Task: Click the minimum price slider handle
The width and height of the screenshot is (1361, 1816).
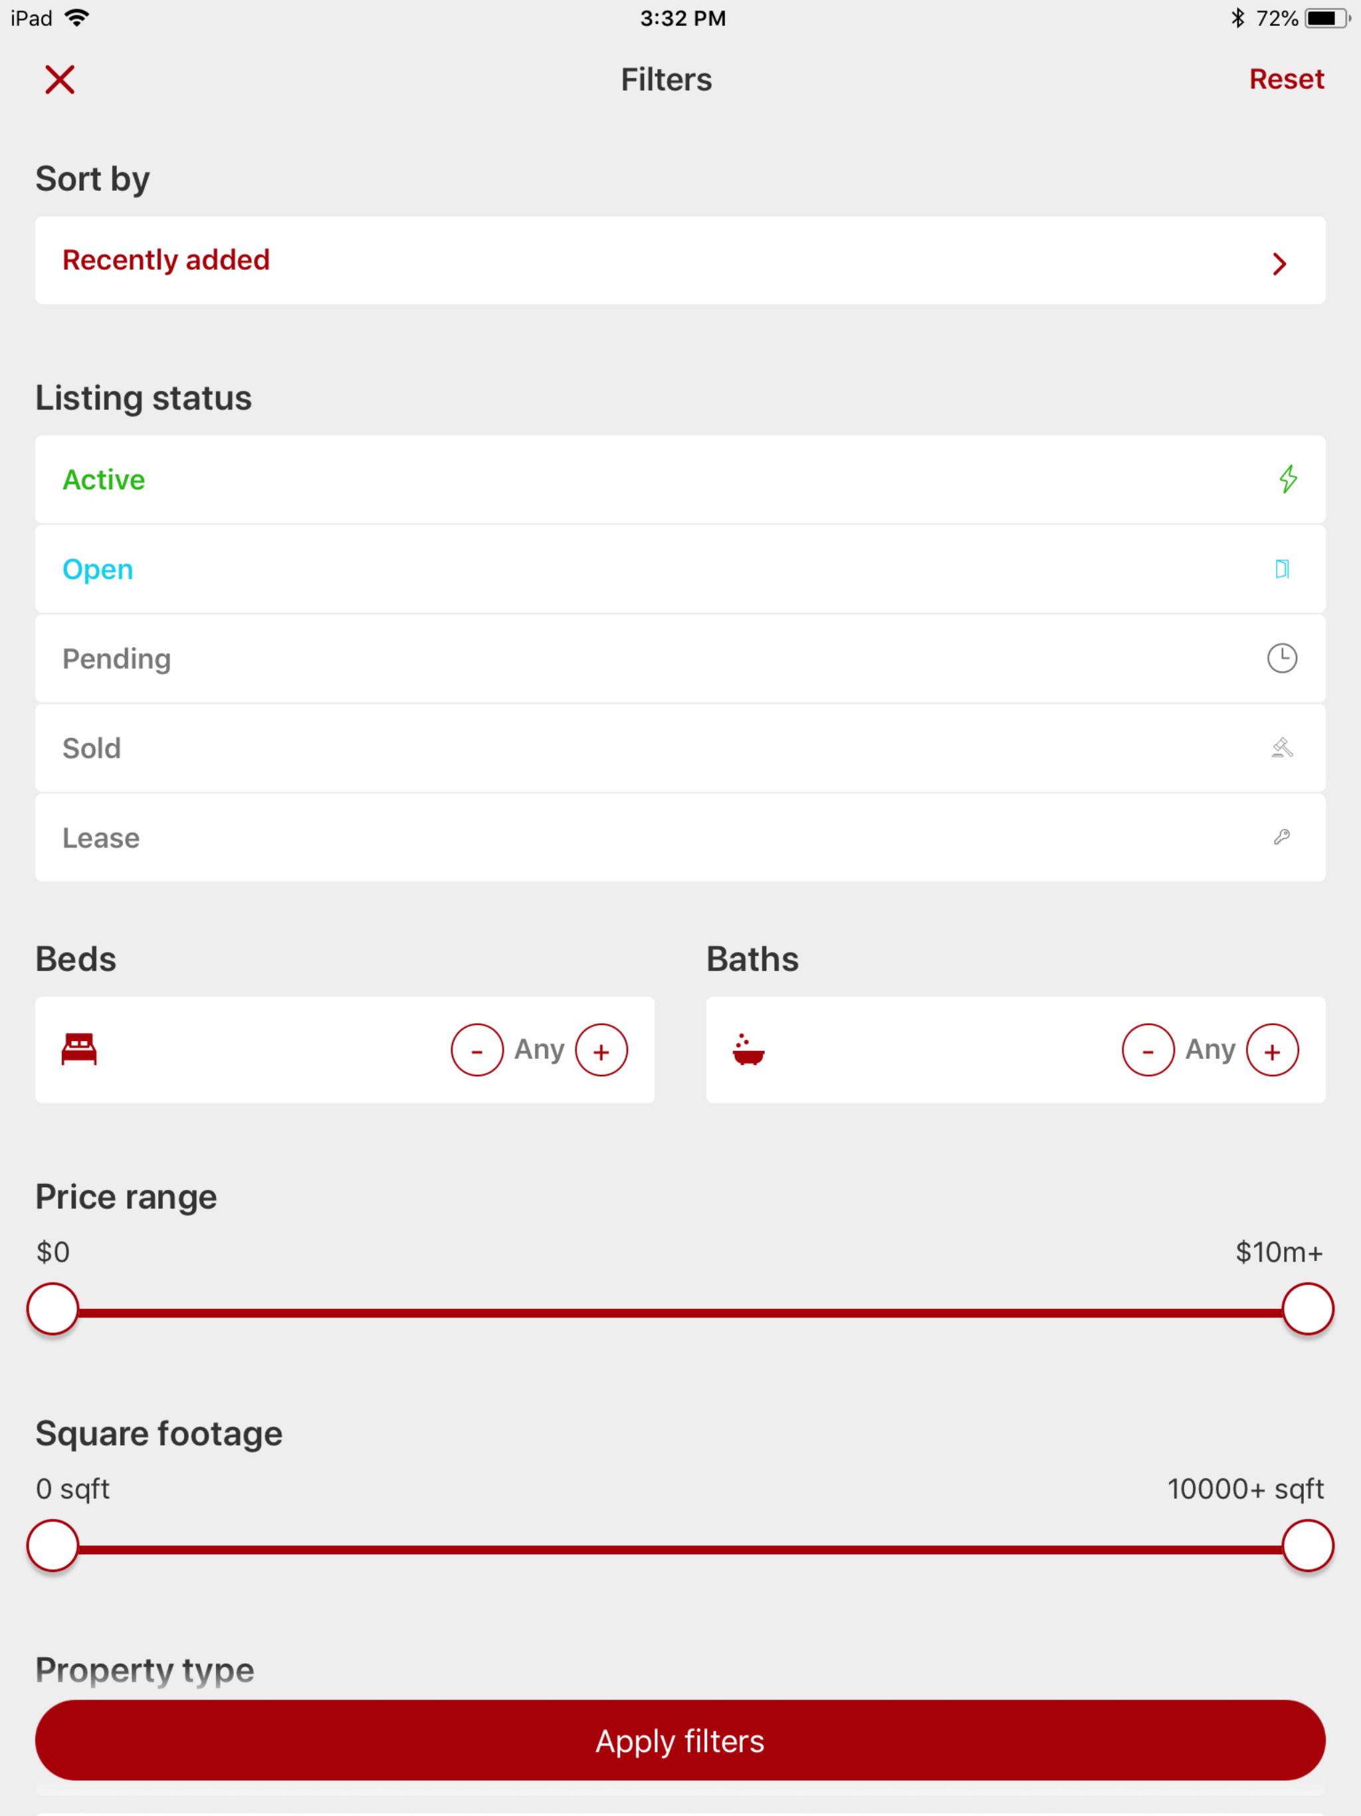Action: [x=52, y=1309]
